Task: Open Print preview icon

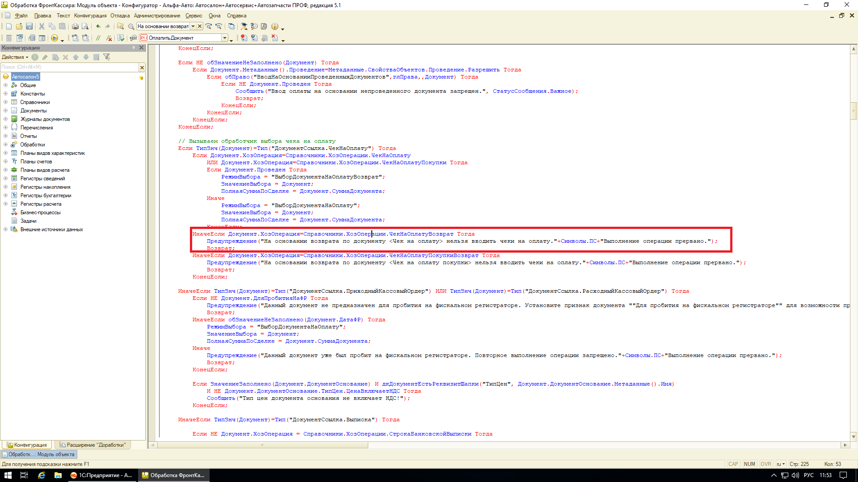Action: point(85,27)
